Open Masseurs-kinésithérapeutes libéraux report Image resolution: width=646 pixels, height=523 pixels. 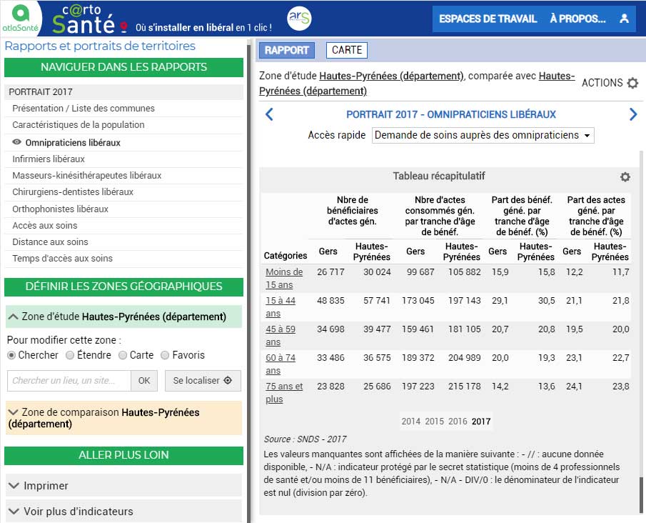pyautogui.click(x=86, y=175)
